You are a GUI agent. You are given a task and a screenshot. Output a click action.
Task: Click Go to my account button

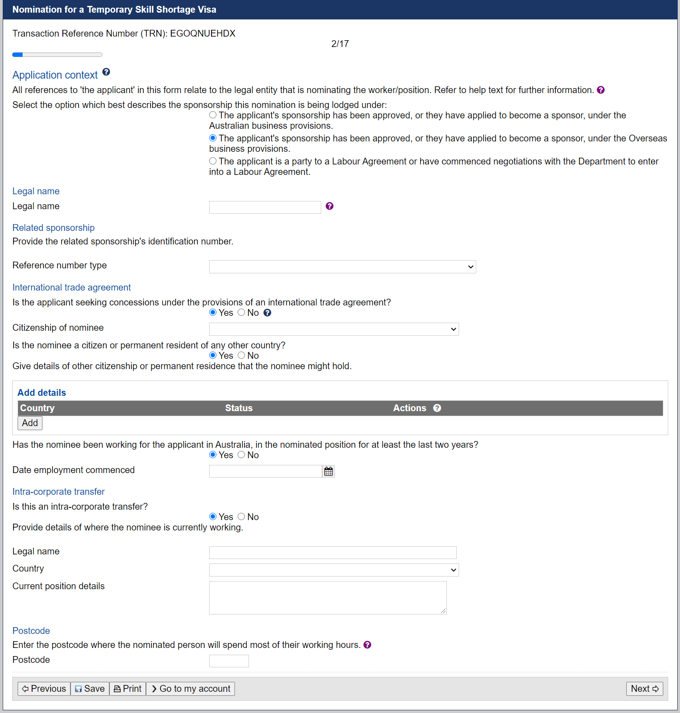191,689
